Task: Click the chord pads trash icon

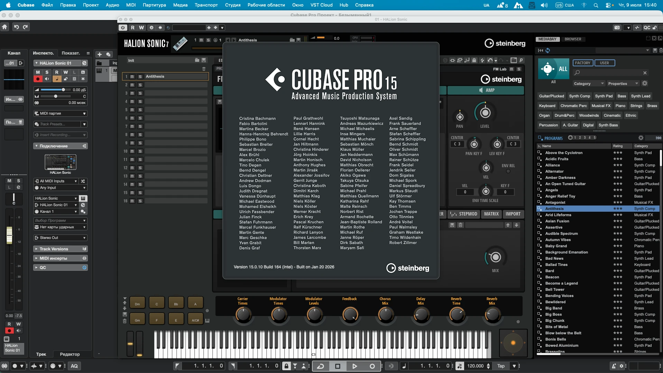Action: coord(125,321)
